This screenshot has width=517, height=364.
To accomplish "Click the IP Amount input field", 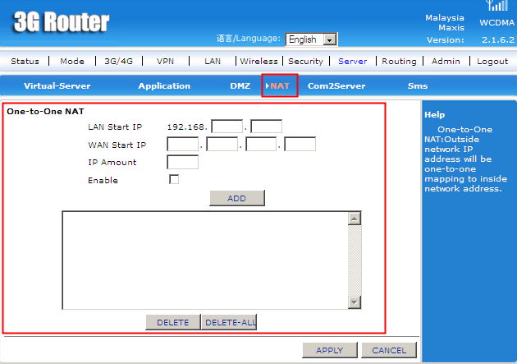I will (182, 162).
